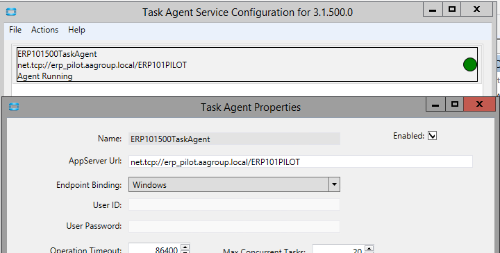Click the Task Agent Properties window icon
This screenshot has height=253, width=500.
(14, 107)
